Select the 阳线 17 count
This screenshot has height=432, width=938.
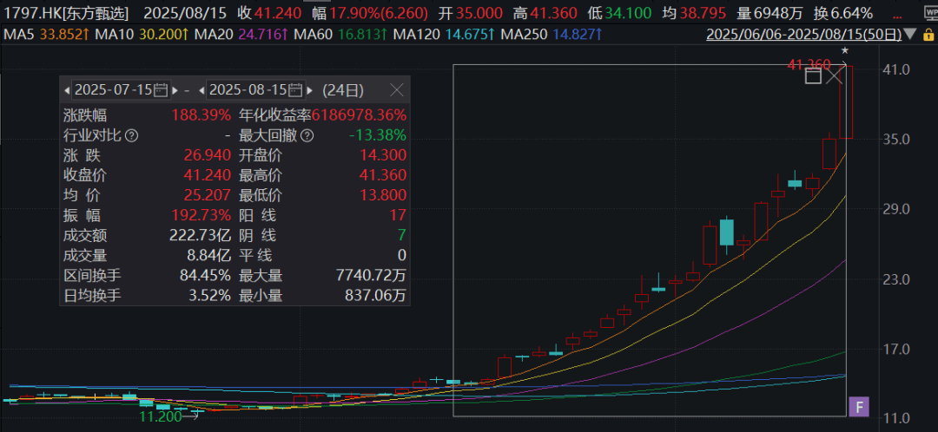click(399, 215)
